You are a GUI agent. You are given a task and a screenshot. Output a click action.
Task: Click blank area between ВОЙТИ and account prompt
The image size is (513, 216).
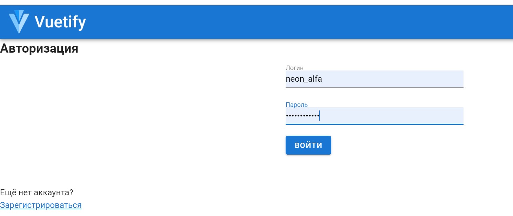(x=175, y=172)
